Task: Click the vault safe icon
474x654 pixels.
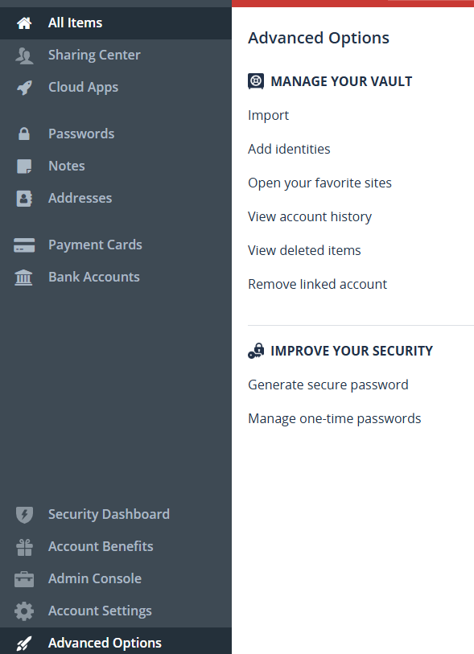Action: (x=256, y=81)
